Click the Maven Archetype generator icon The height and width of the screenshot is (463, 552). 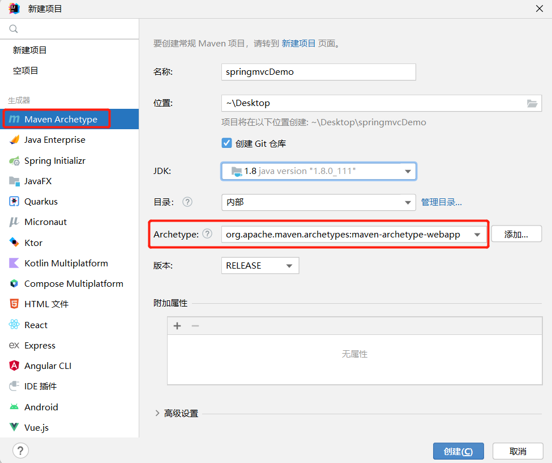[14, 119]
